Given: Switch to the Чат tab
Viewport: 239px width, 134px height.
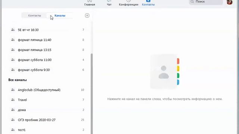Looking at the screenshot, I should coord(109,3).
